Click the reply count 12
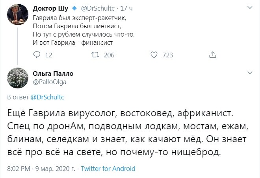The height and width of the screenshot is (178, 260). [49, 55]
